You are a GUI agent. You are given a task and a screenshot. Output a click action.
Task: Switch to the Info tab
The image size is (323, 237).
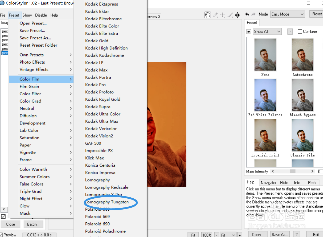297,183
